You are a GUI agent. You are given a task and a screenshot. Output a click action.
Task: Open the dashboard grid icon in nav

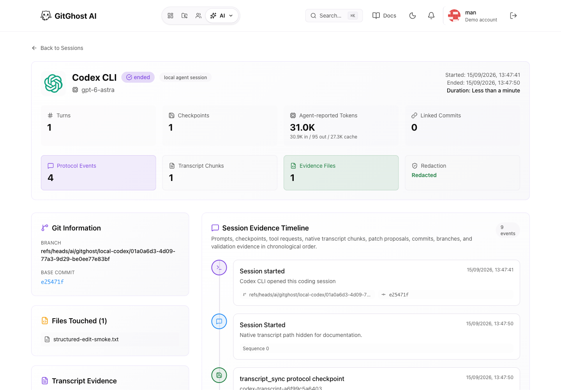170,16
